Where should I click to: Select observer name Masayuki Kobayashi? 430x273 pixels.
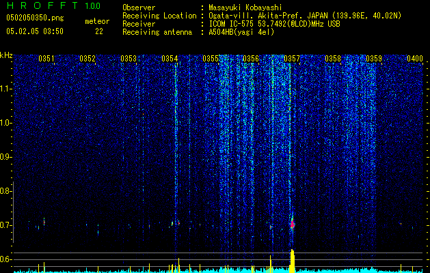[x=245, y=8]
